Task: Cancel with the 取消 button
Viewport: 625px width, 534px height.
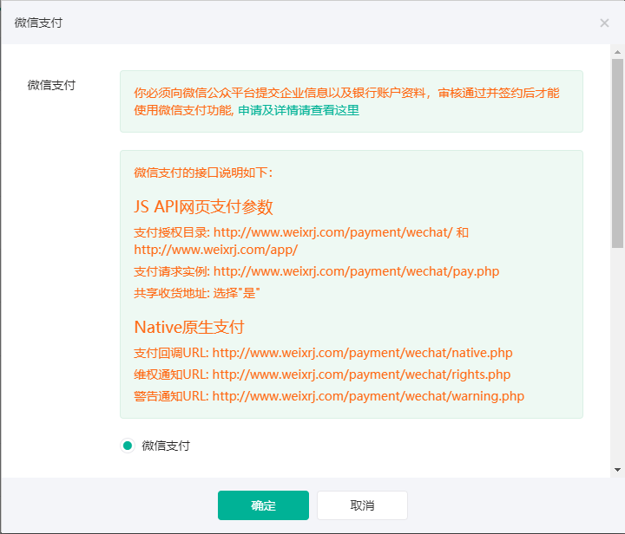Action: coord(362,505)
